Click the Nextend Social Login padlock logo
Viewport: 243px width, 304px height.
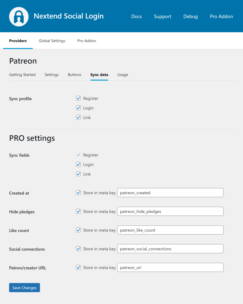[x=19, y=17]
